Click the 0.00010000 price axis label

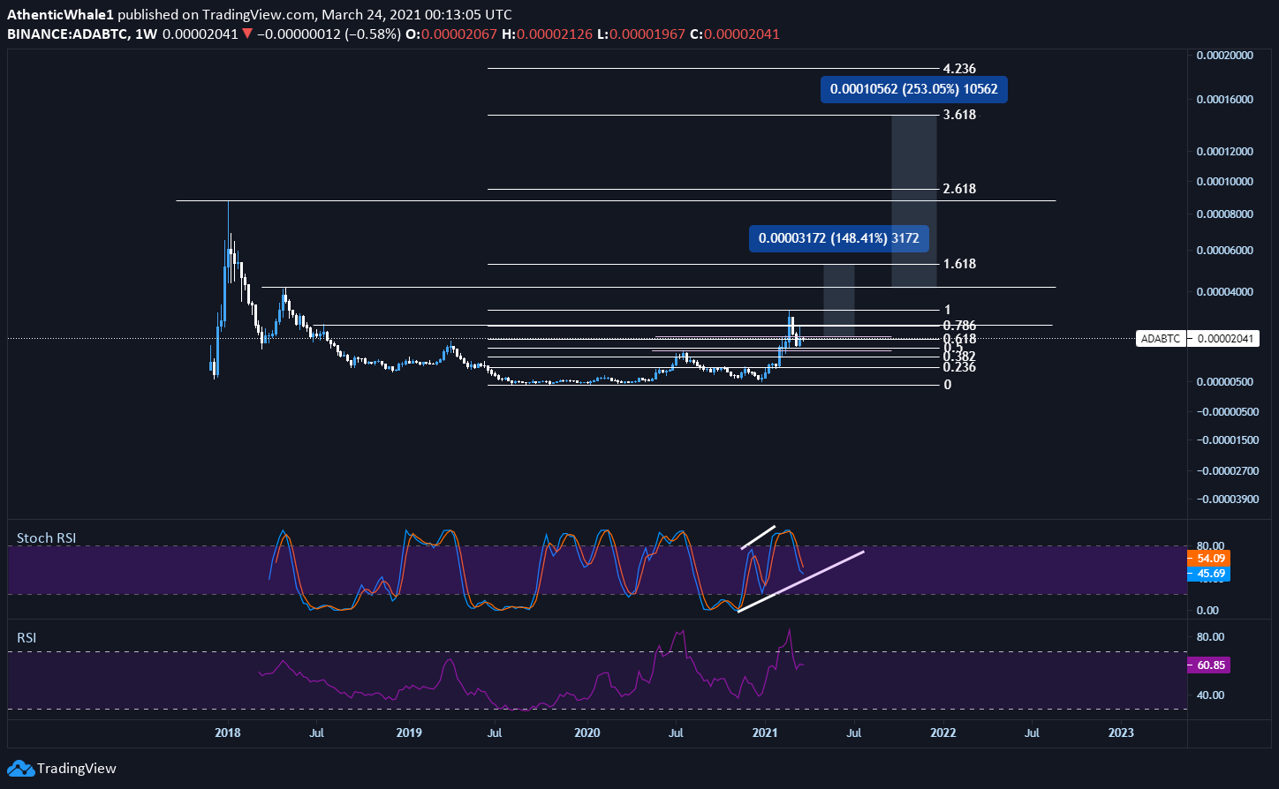coord(1224,182)
